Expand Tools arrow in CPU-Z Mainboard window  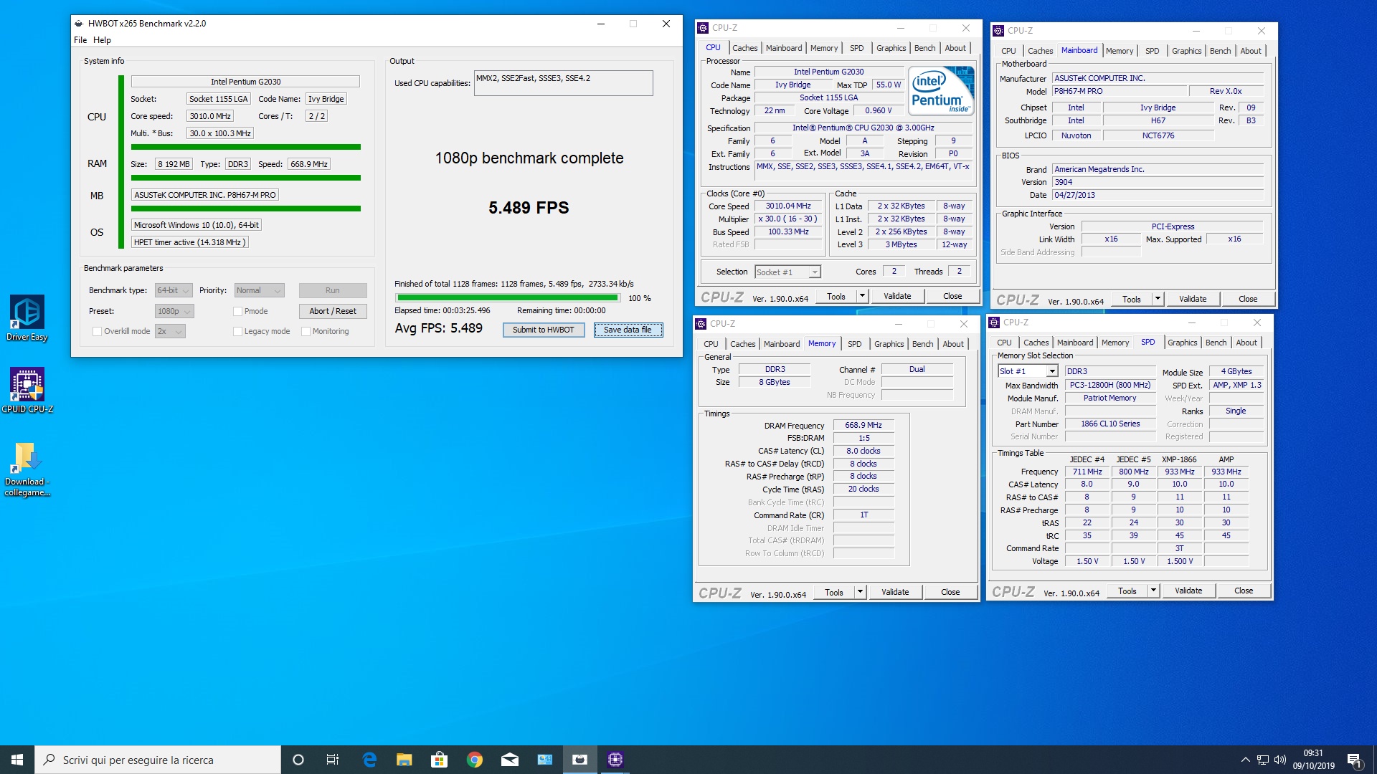1158,299
